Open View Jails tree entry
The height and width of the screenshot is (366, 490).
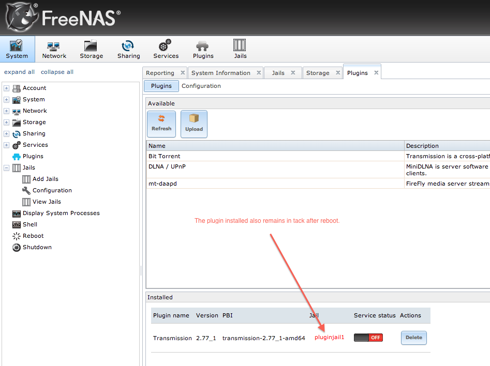point(47,202)
